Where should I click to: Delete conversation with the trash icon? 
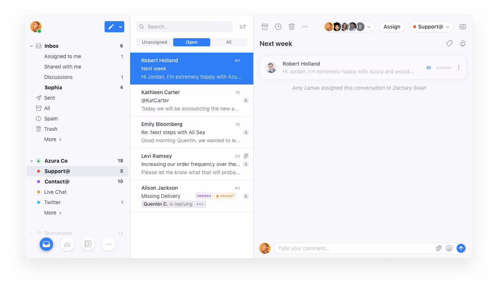point(292,27)
